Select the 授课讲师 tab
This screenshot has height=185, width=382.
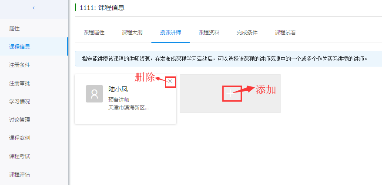tap(171, 33)
